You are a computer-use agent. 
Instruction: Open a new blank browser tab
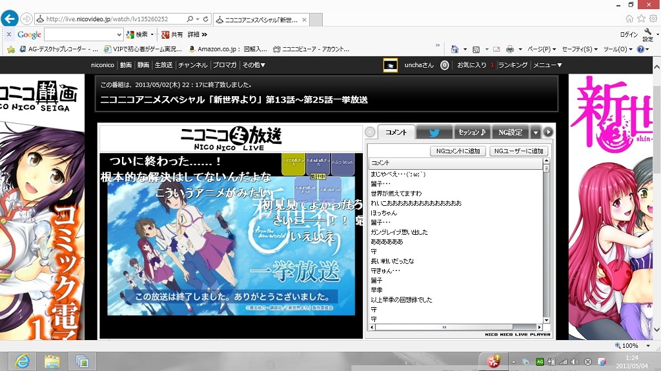pos(316,19)
